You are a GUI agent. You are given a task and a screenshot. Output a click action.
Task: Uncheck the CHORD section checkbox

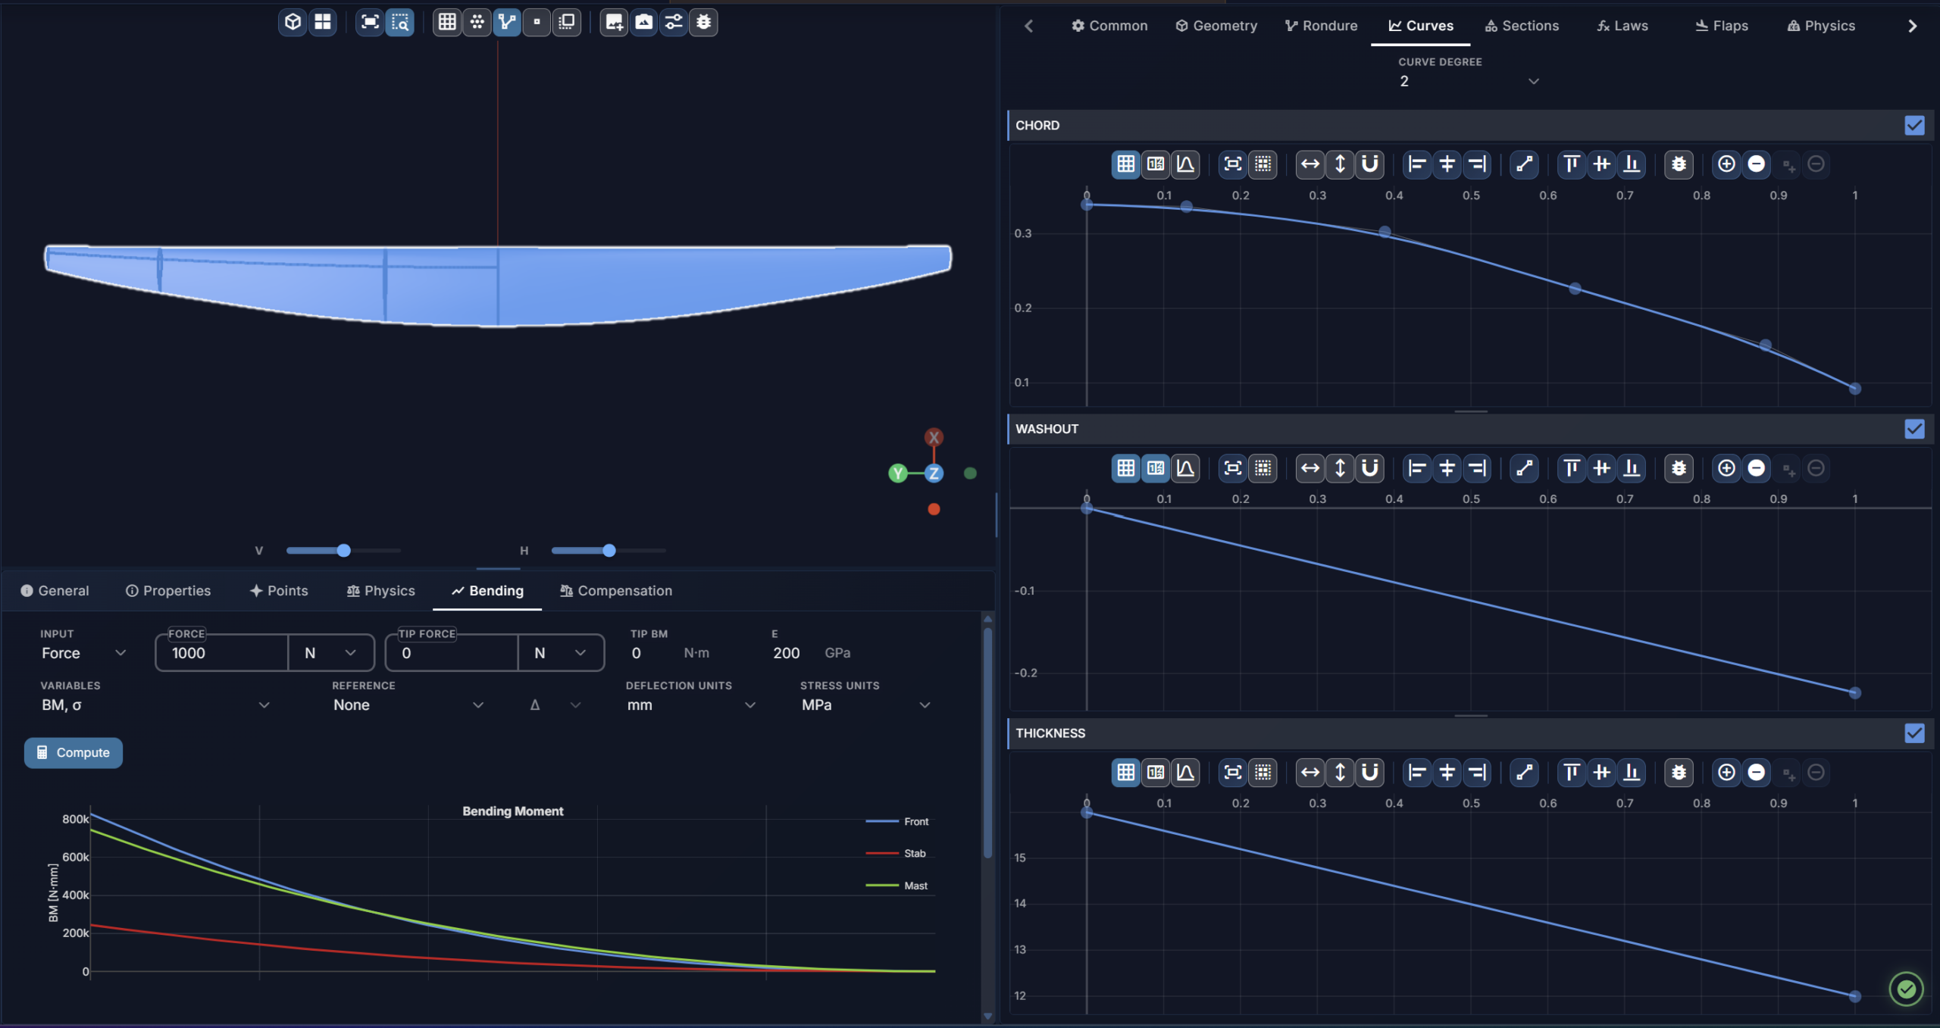[1914, 125]
